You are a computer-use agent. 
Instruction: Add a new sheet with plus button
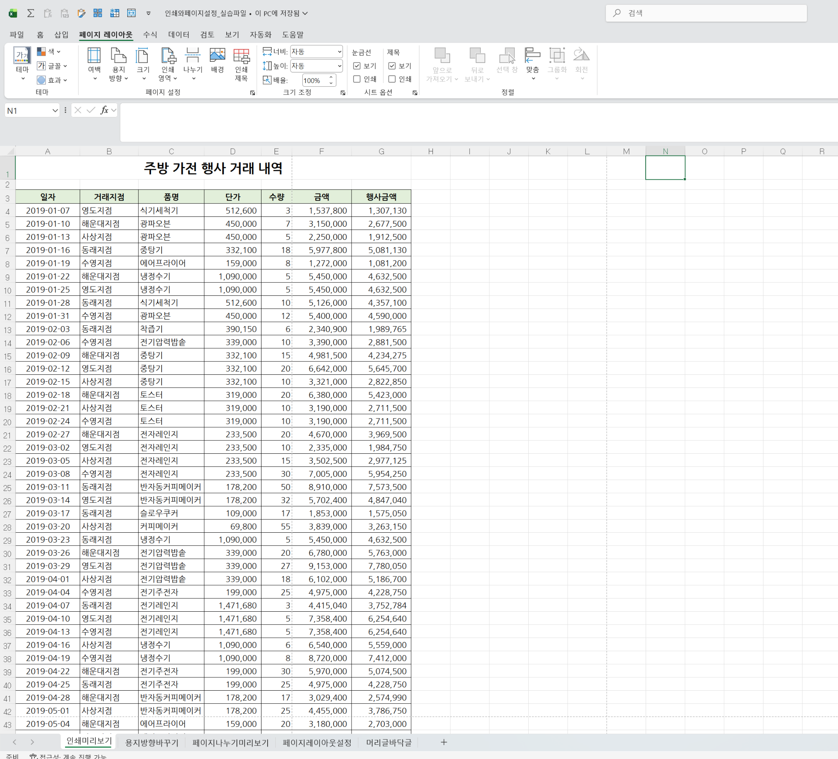444,742
